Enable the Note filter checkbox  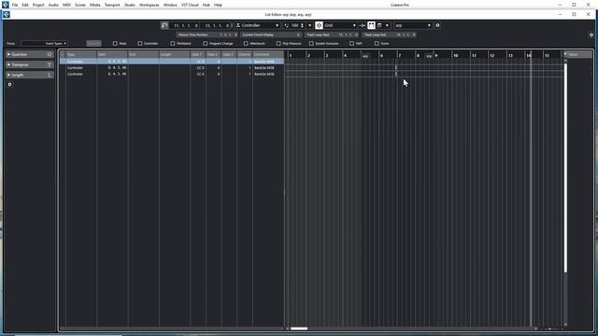115,44
